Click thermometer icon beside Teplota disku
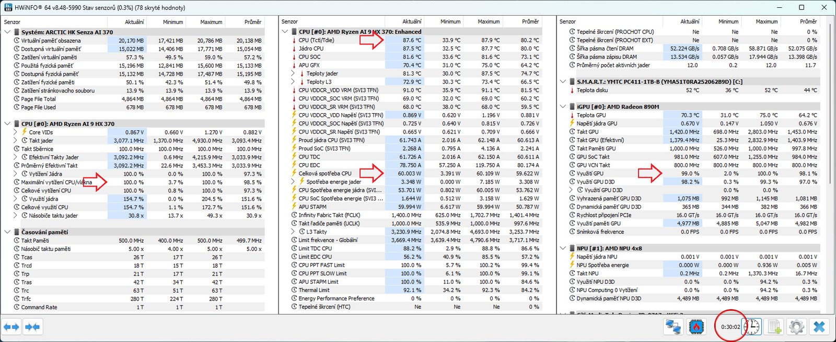This screenshot has height=342, width=836. (x=572, y=90)
